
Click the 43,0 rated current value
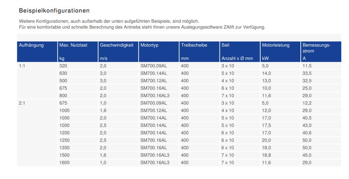tap(307, 125)
